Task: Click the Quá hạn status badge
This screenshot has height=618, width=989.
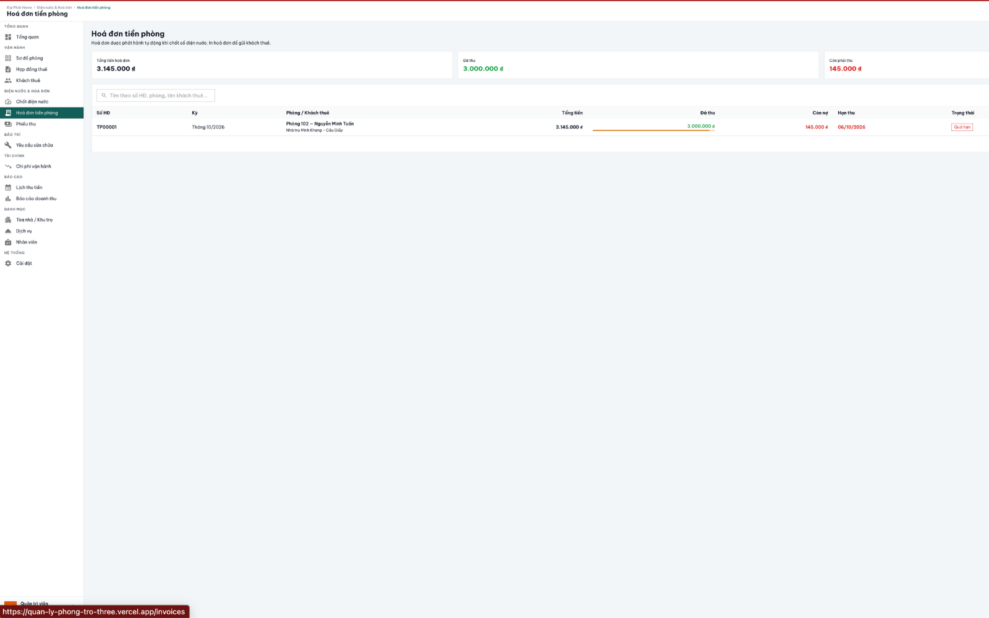Action: click(962, 127)
